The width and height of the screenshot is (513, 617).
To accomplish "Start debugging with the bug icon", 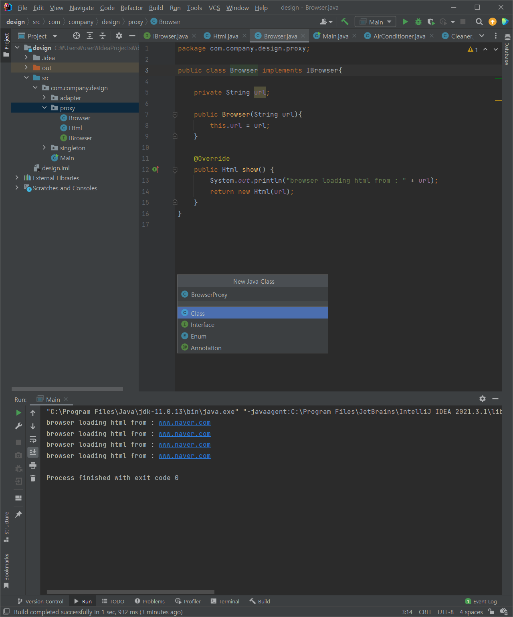I will coord(418,22).
